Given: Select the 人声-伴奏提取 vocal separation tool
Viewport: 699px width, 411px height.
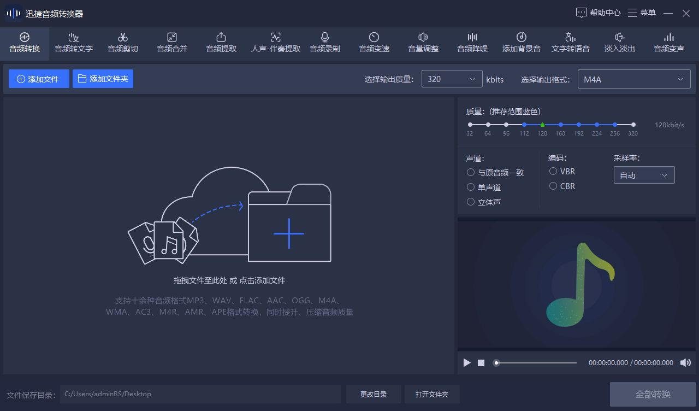Looking at the screenshot, I should pos(275,43).
